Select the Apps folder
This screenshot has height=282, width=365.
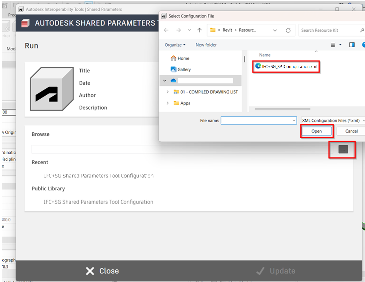click(x=185, y=103)
